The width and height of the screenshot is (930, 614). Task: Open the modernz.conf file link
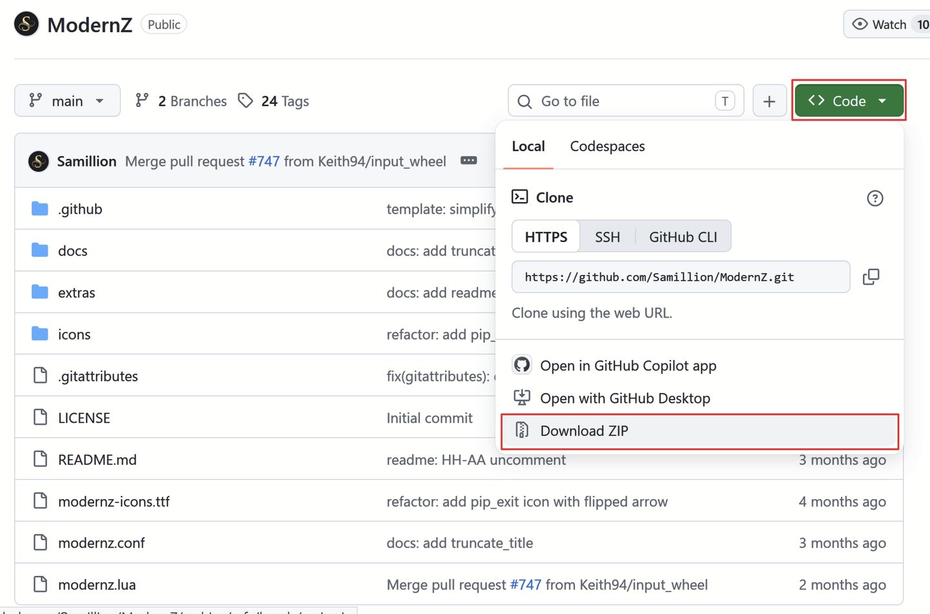[x=101, y=543]
